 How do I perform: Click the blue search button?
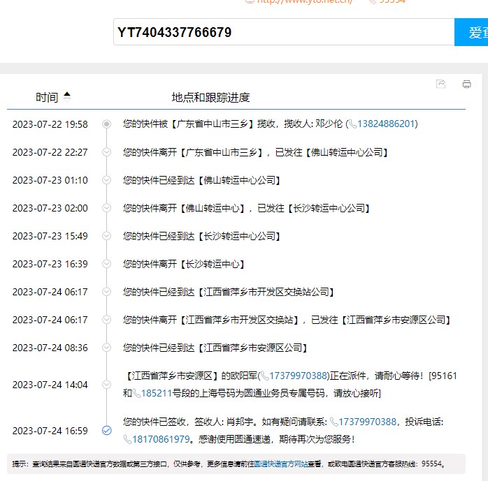(x=471, y=32)
